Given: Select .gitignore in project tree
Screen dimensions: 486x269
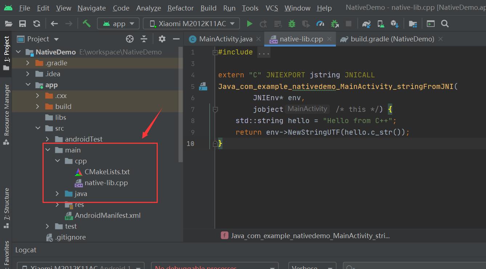Looking at the screenshot, I should click(71, 237).
